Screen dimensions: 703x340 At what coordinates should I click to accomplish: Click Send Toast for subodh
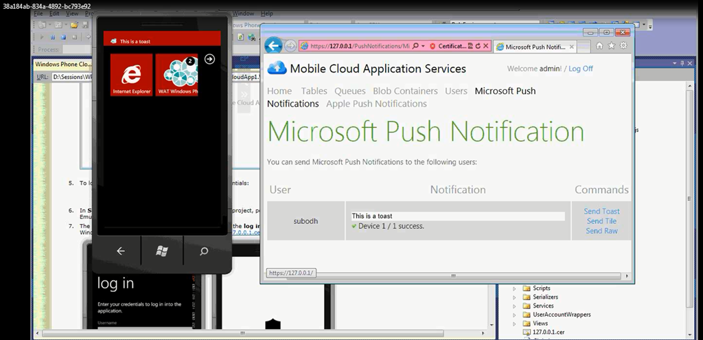(601, 212)
